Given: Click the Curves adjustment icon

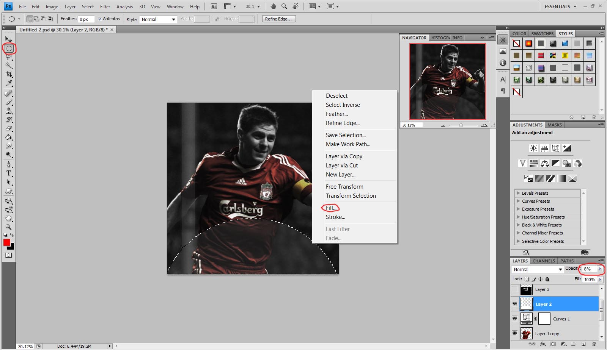Looking at the screenshot, I should pyautogui.click(x=556, y=148).
